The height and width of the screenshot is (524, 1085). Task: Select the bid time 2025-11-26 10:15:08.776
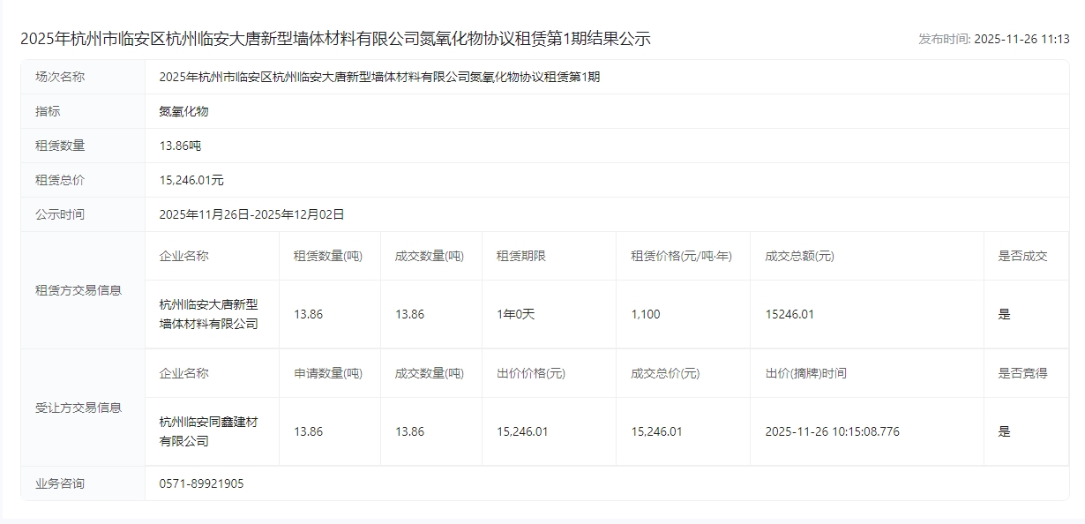coord(832,431)
